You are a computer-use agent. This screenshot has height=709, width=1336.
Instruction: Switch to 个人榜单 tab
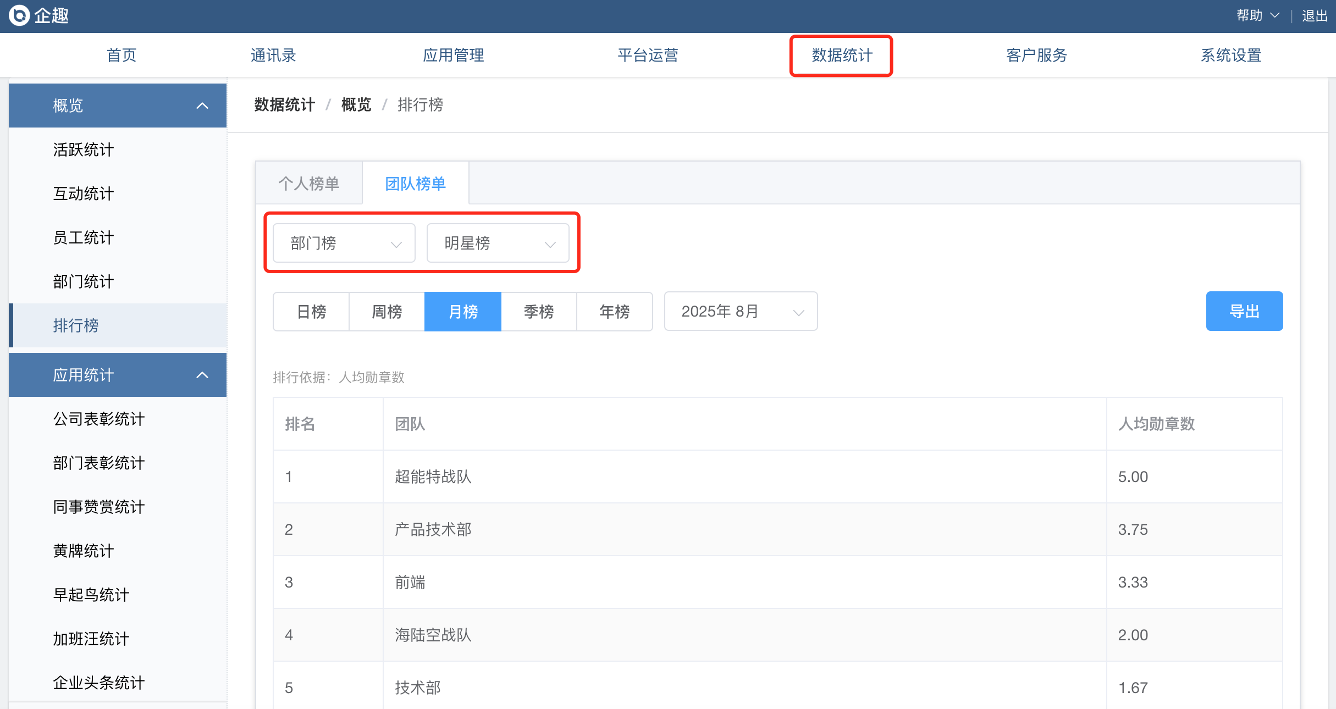[309, 184]
